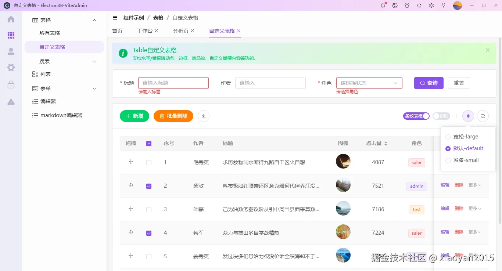The height and width of the screenshot is (271, 502).
Task: Open the notification bell with red badge
Action: point(383,5)
